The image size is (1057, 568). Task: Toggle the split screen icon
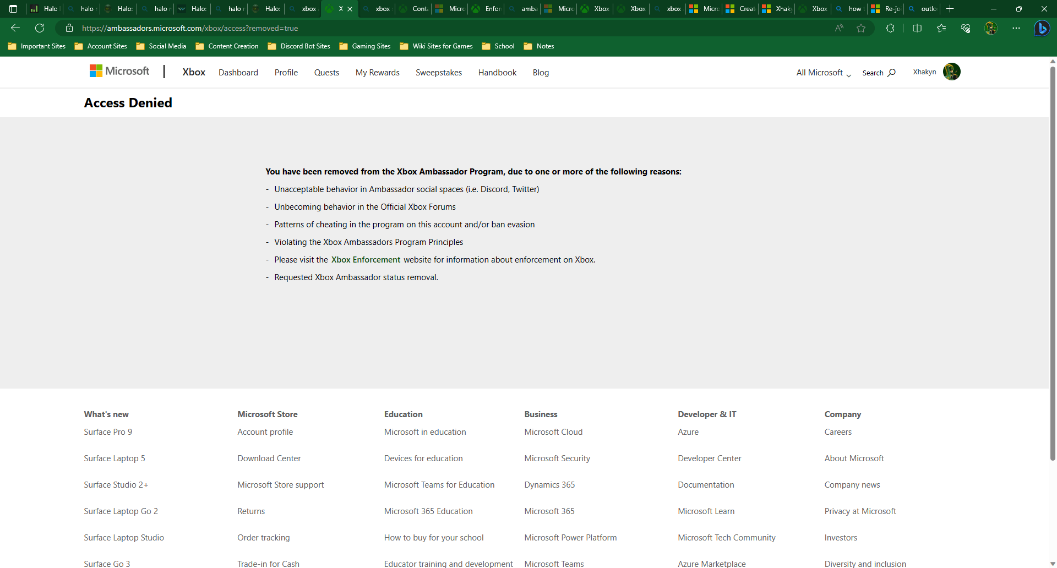coord(917,28)
